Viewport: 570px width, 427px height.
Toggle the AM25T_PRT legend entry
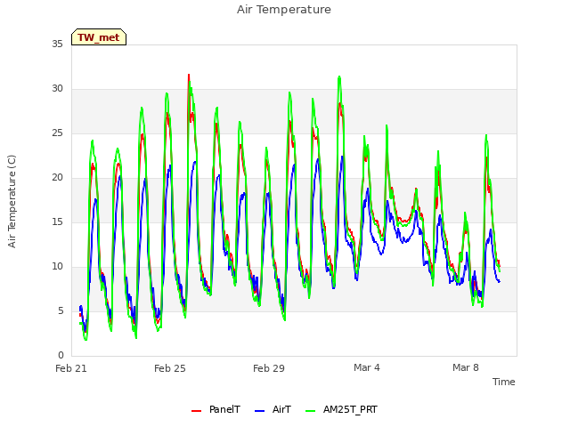click(341, 409)
